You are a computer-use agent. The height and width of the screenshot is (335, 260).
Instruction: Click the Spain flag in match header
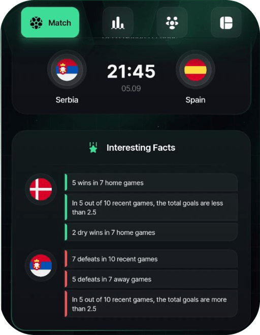pyautogui.click(x=196, y=70)
